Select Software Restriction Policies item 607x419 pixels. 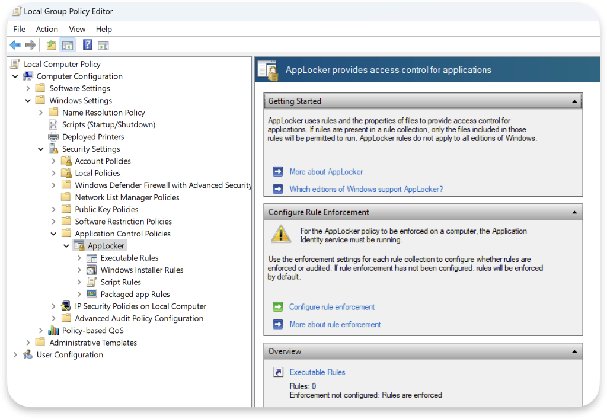[x=123, y=221]
